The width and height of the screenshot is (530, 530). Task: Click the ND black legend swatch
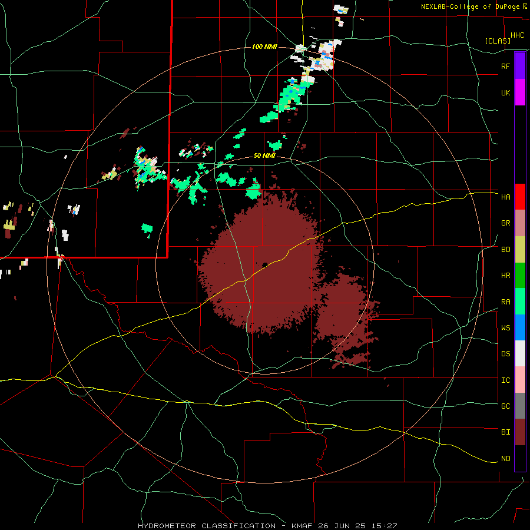coord(520,458)
